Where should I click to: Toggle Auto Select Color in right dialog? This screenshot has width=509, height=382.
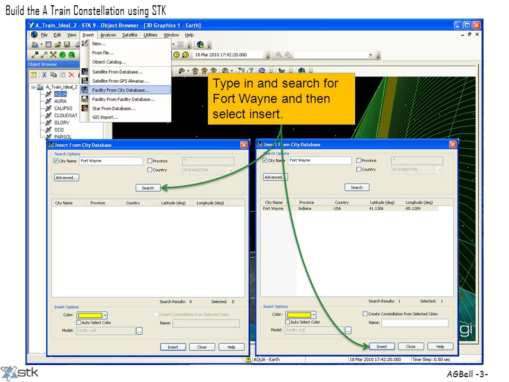tap(287, 322)
